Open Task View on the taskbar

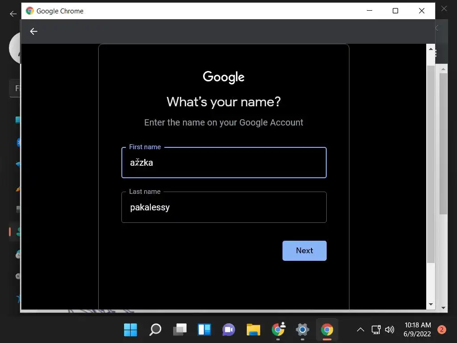(x=180, y=330)
